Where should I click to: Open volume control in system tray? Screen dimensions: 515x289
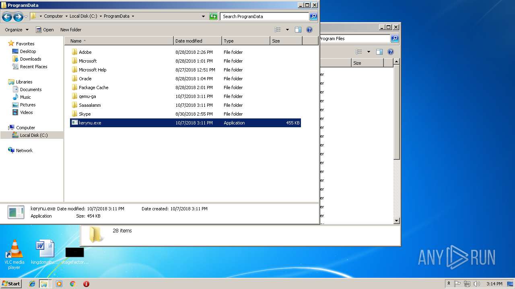[477, 284]
